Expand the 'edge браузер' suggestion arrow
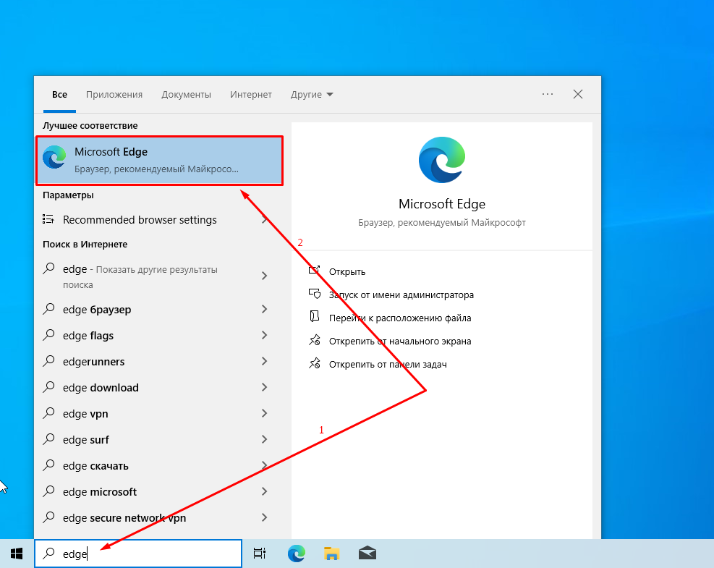This screenshot has width=714, height=568. 264,310
